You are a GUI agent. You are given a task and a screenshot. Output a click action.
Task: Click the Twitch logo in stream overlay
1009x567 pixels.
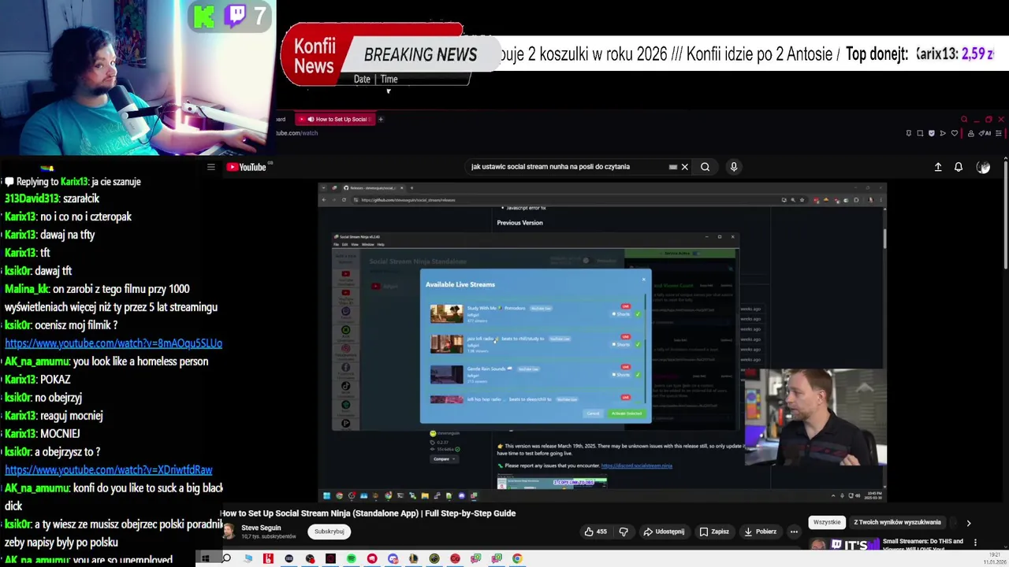(x=236, y=16)
